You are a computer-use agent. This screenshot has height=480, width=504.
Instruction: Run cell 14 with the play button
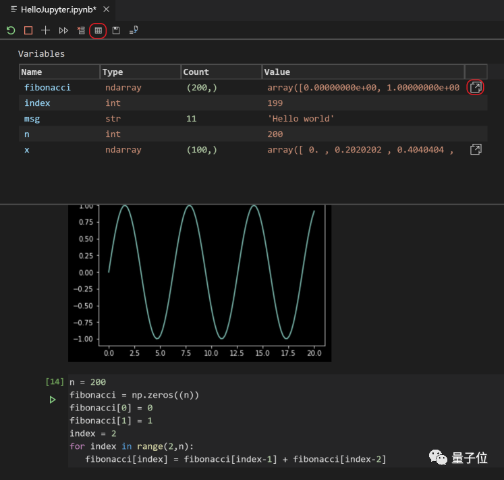53,400
